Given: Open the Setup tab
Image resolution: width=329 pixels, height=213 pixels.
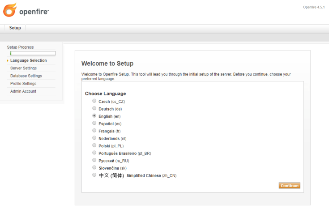Looking at the screenshot, I should click(x=15, y=28).
